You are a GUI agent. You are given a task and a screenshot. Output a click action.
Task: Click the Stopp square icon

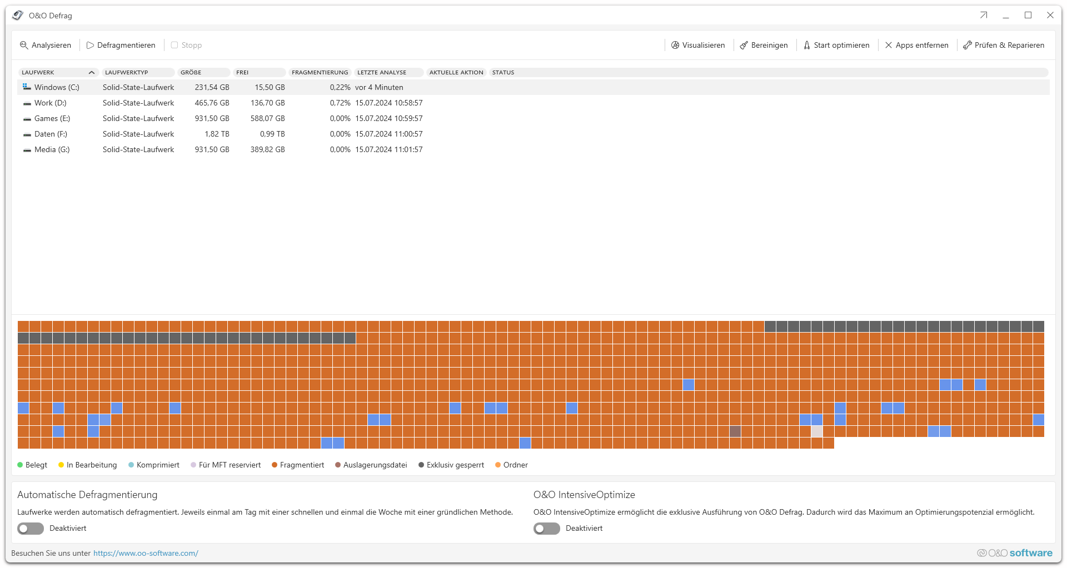coord(174,45)
